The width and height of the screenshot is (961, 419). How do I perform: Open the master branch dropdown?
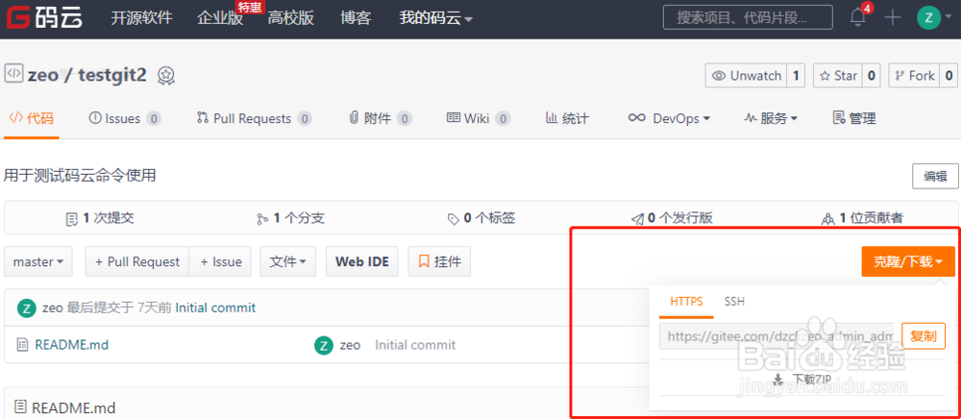38,261
